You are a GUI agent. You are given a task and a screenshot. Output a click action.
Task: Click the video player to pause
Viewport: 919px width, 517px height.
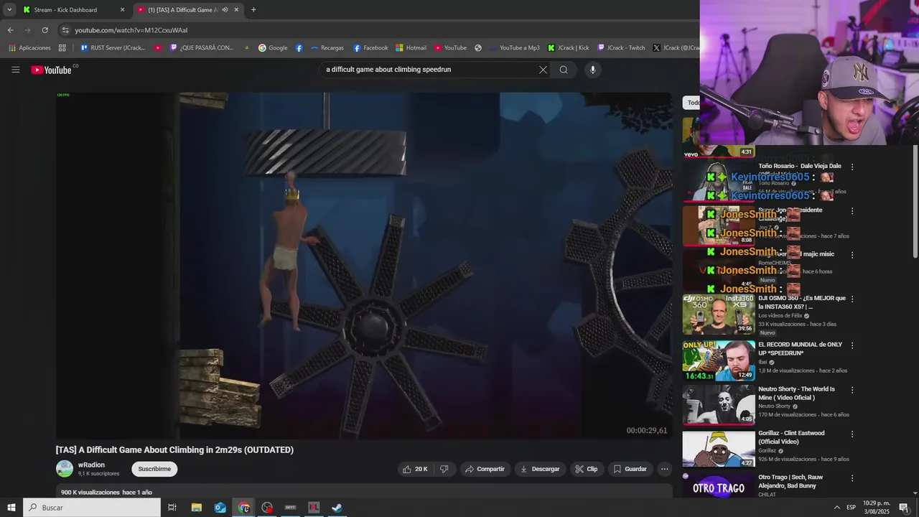click(365, 265)
